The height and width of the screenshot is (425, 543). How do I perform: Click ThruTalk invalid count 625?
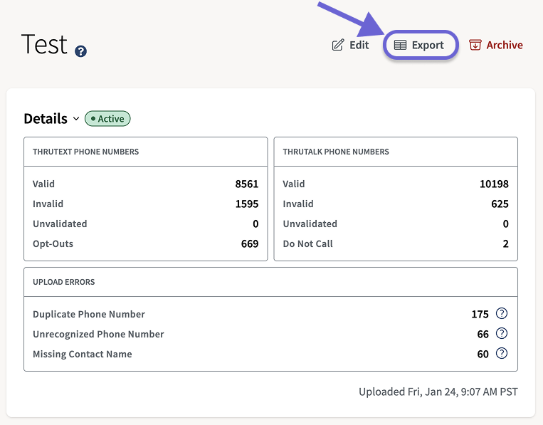(500, 204)
